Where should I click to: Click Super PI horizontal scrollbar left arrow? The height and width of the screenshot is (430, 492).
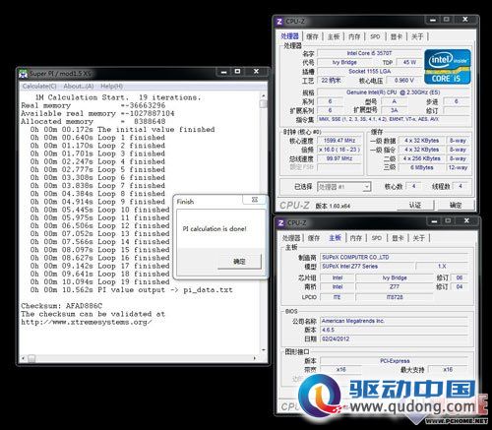(23, 358)
